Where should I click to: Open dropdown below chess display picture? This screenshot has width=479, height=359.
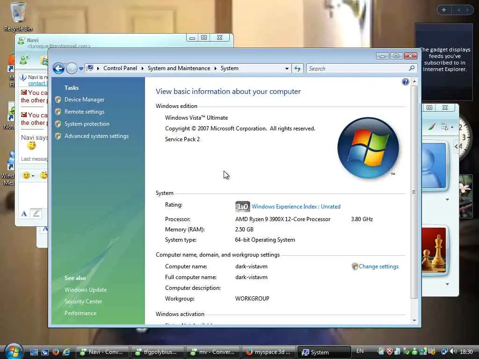pyautogui.click(x=447, y=284)
